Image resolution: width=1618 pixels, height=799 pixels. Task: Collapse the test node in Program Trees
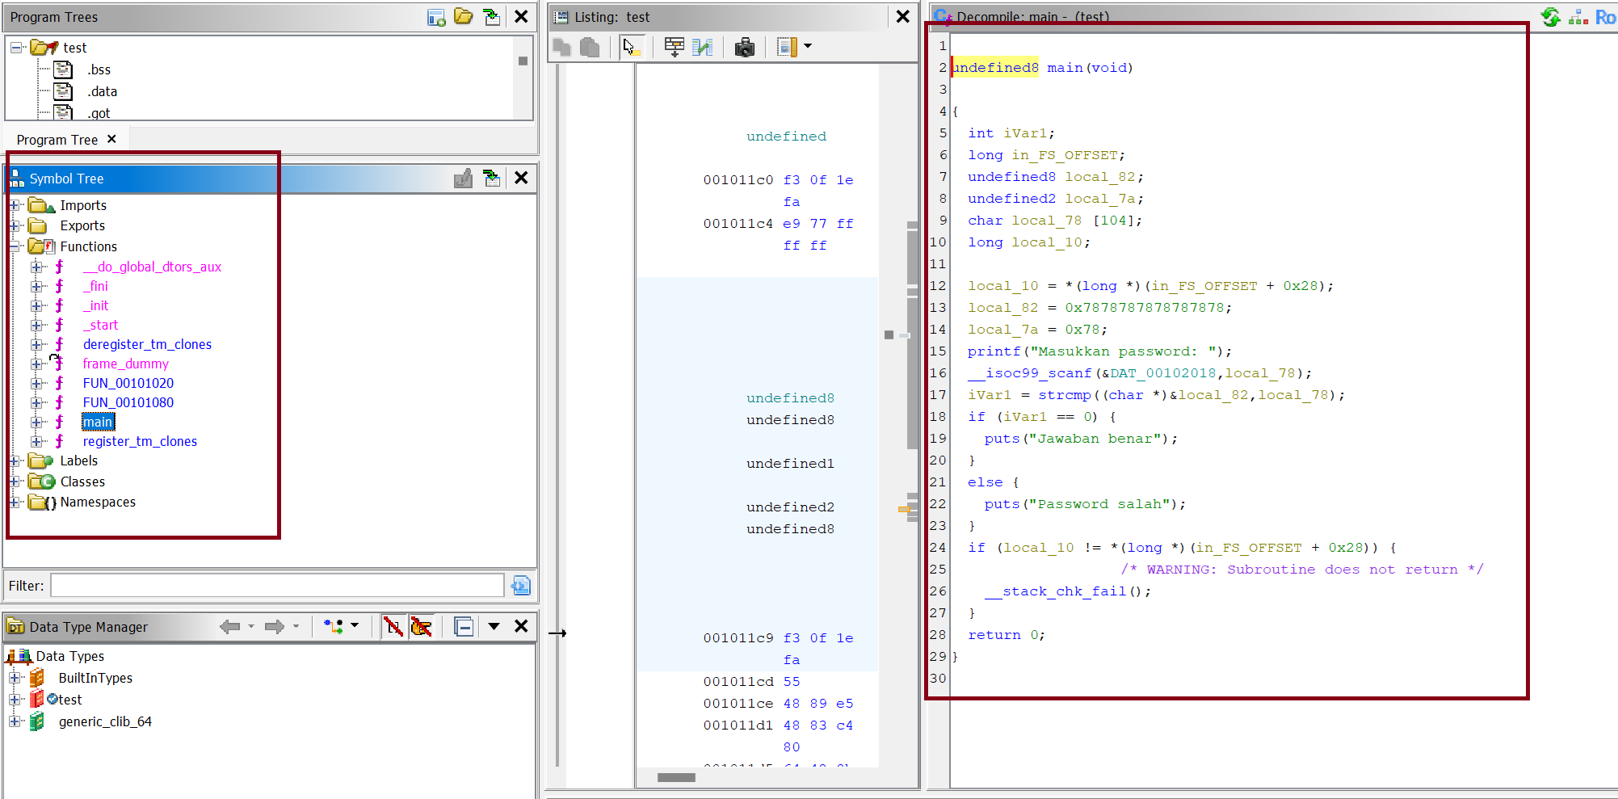point(15,48)
